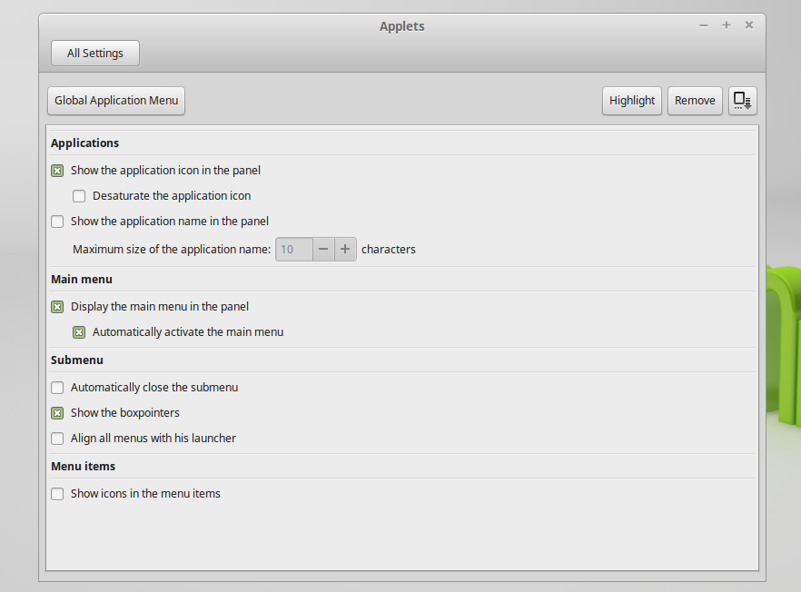Click the Applications section header
Viewport: 801px width, 592px height.
pos(84,143)
